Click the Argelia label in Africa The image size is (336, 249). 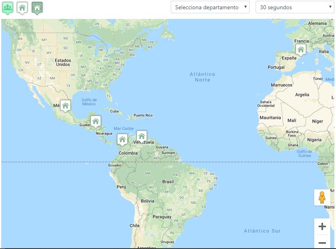pyautogui.click(x=302, y=95)
